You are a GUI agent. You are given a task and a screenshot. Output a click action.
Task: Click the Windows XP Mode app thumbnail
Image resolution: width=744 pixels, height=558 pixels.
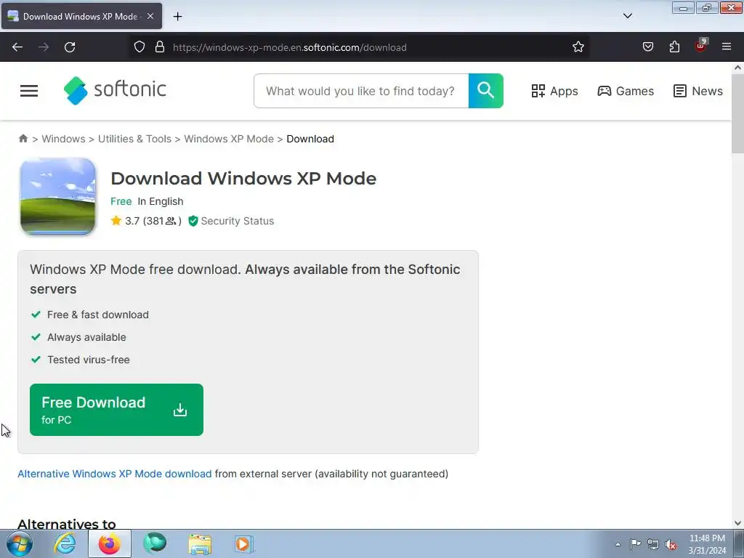58,196
